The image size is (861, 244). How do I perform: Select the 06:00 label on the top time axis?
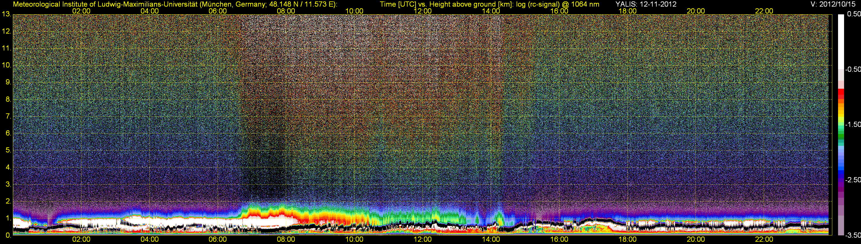218,11
